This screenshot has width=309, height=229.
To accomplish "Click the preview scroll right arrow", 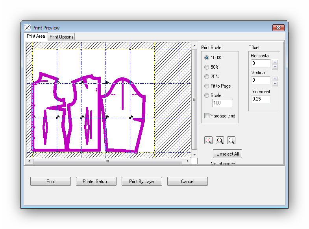I will click(x=187, y=161).
